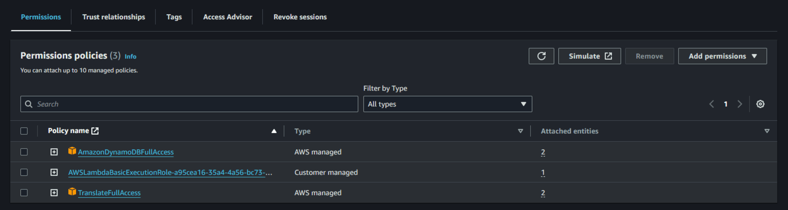Open the Access Advisor tab

pyautogui.click(x=228, y=17)
